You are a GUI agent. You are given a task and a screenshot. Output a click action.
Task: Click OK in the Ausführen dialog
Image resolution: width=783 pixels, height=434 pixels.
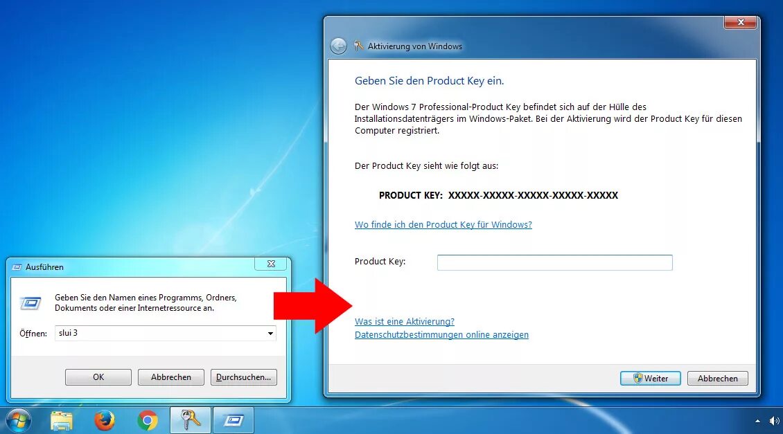[98, 377]
